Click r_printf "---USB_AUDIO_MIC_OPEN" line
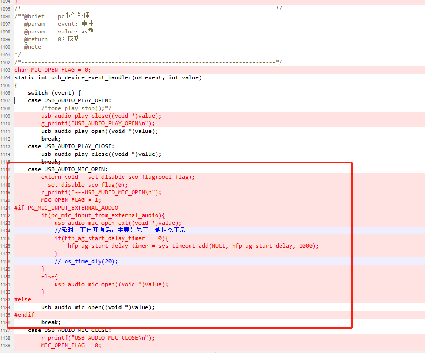 pos(101,192)
